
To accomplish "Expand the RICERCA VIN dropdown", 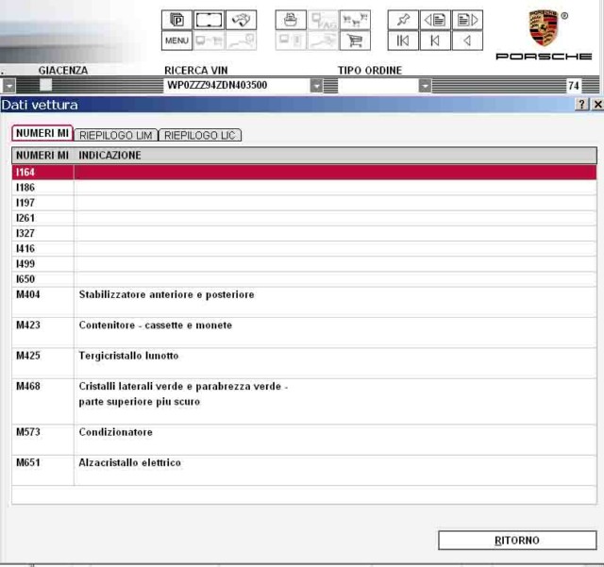I will (317, 86).
